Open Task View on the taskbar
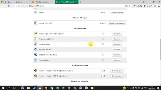The image size is (161, 90). tap(14, 88)
